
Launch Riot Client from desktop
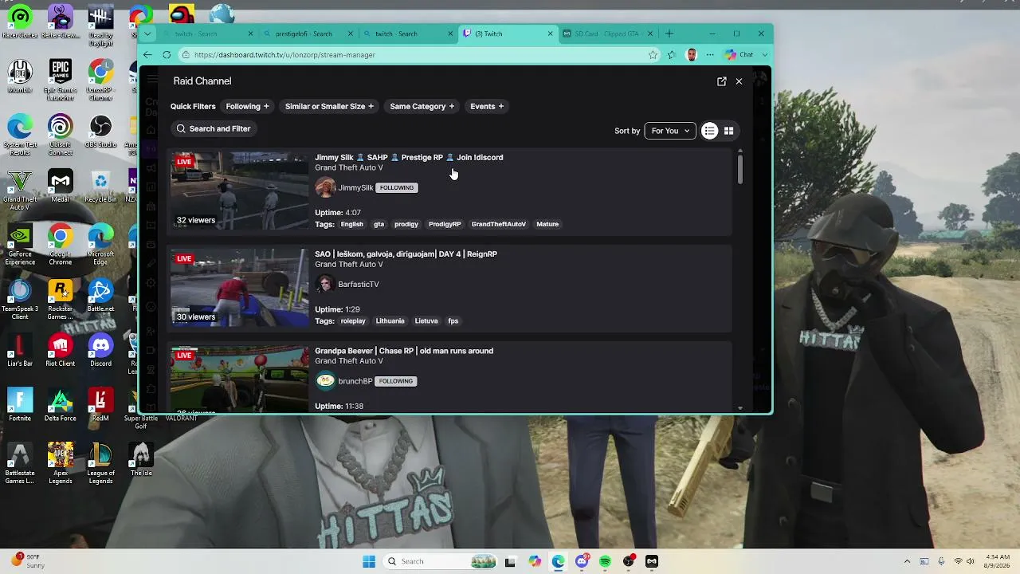61,351
